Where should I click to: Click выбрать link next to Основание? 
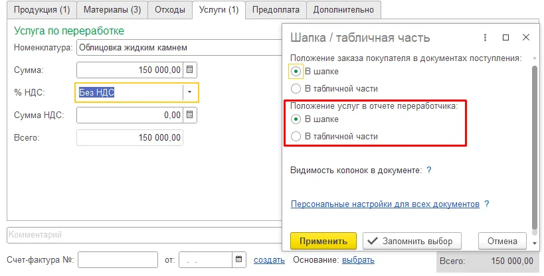tap(358, 259)
